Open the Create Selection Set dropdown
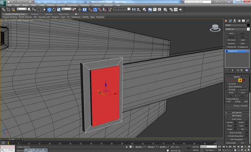251x152 pixels. click(x=122, y=9)
